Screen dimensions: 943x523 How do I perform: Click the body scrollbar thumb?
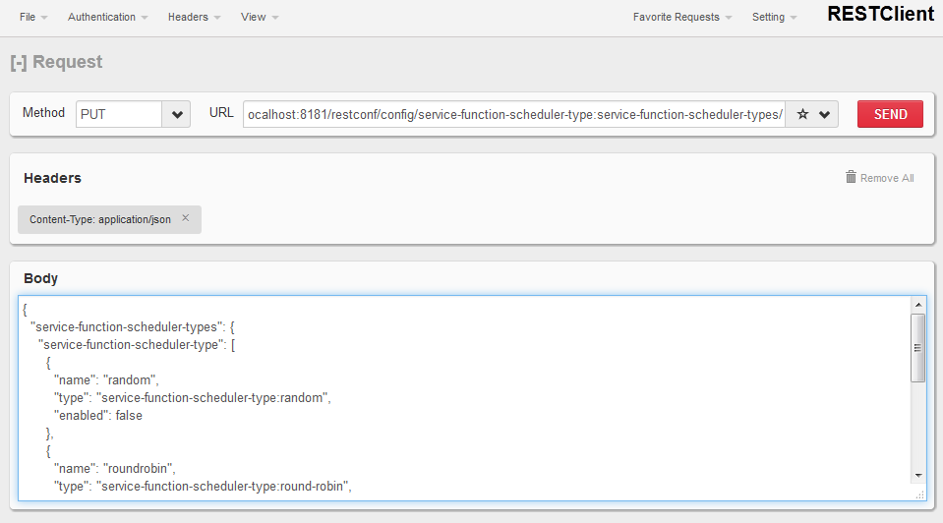[917, 347]
